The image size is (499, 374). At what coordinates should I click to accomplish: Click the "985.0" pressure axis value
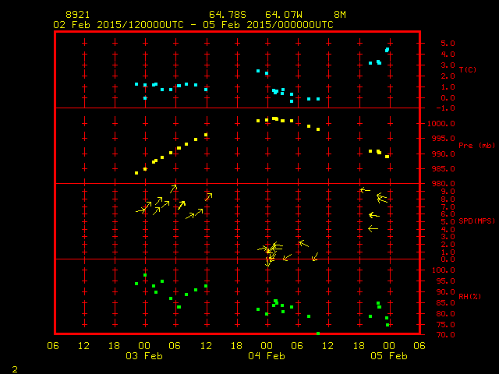444,169
